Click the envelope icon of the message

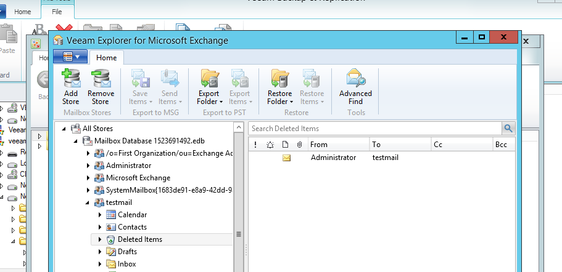286,158
